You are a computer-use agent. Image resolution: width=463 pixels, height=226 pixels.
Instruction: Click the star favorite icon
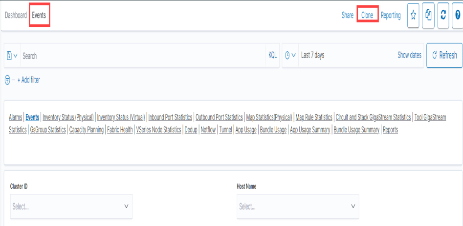413,16
